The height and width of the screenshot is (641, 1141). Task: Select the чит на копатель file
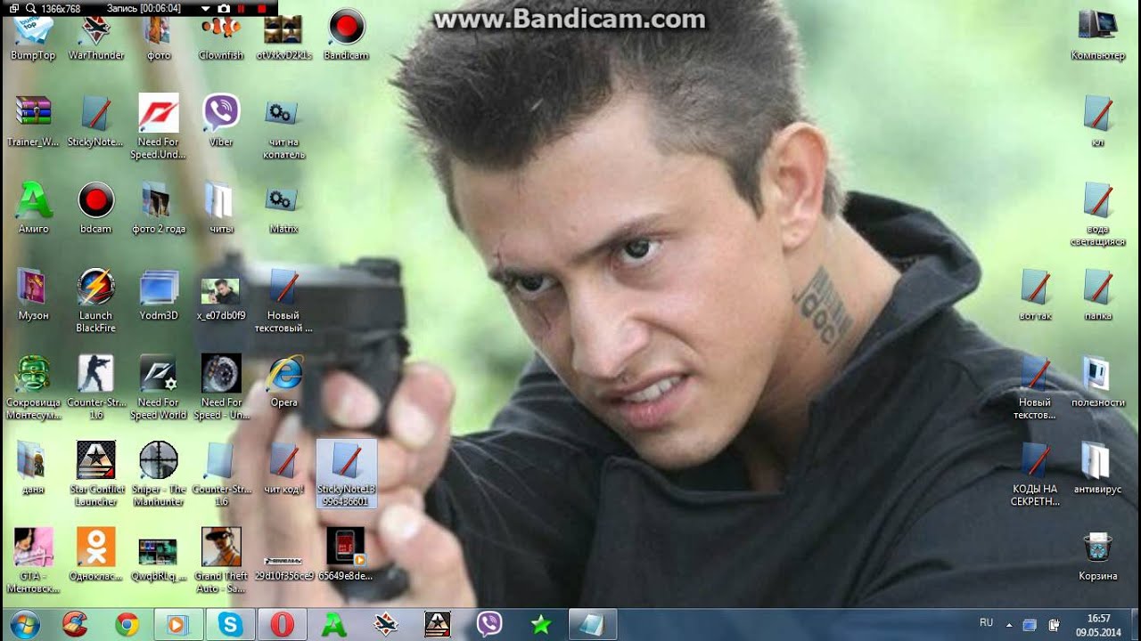[283, 126]
